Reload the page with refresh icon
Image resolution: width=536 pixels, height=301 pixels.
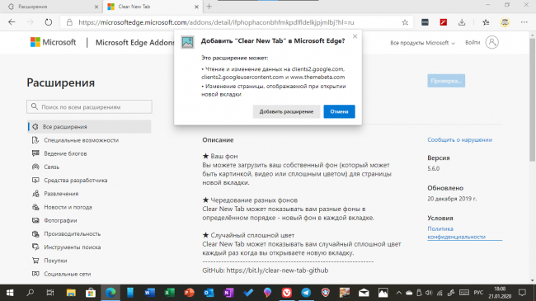tap(49, 22)
